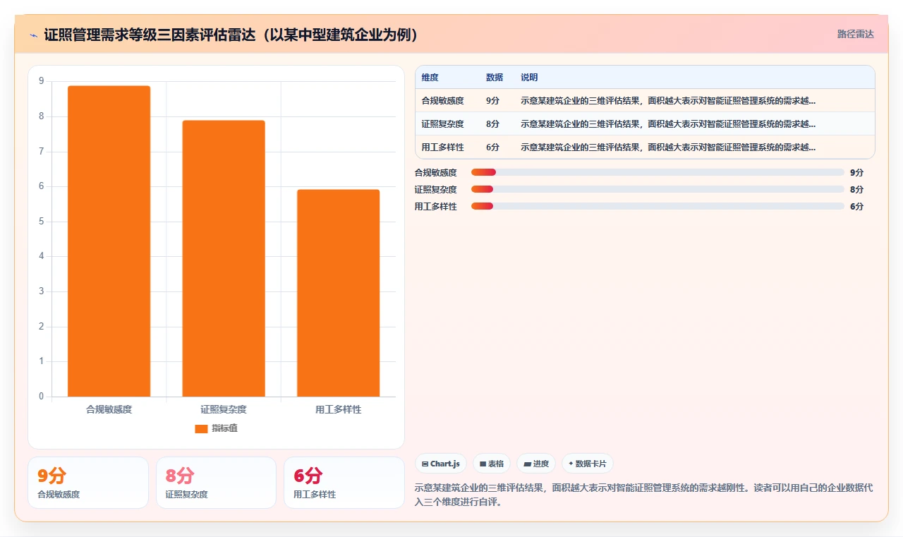Click the description in the 证照复杂度 row

click(668, 124)
